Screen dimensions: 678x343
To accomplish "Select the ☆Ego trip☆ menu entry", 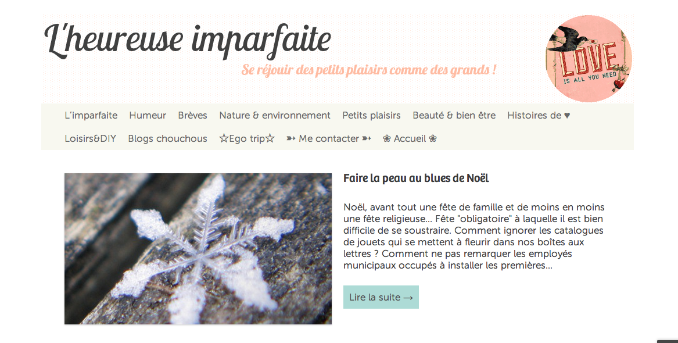I will tap(247, 138).
